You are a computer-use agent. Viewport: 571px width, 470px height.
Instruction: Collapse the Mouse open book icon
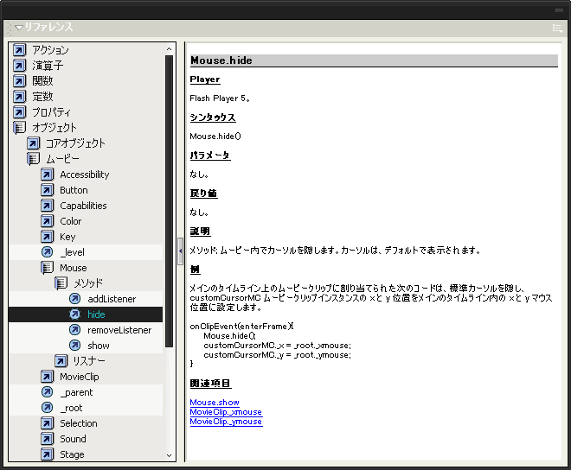click(x=47, y=268)
